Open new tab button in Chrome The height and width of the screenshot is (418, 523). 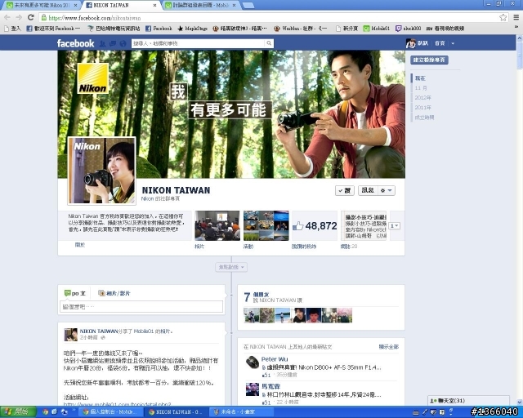click(248, 5)
